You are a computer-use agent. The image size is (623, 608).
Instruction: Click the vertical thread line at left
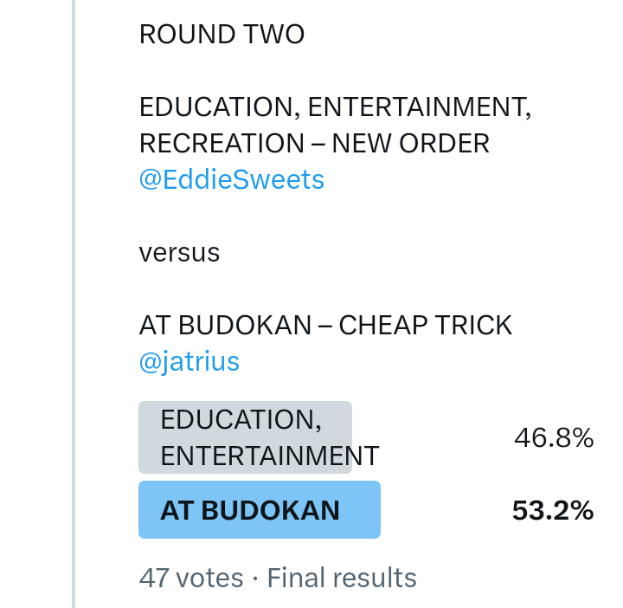pyautogui.click(x=74, y=303)
